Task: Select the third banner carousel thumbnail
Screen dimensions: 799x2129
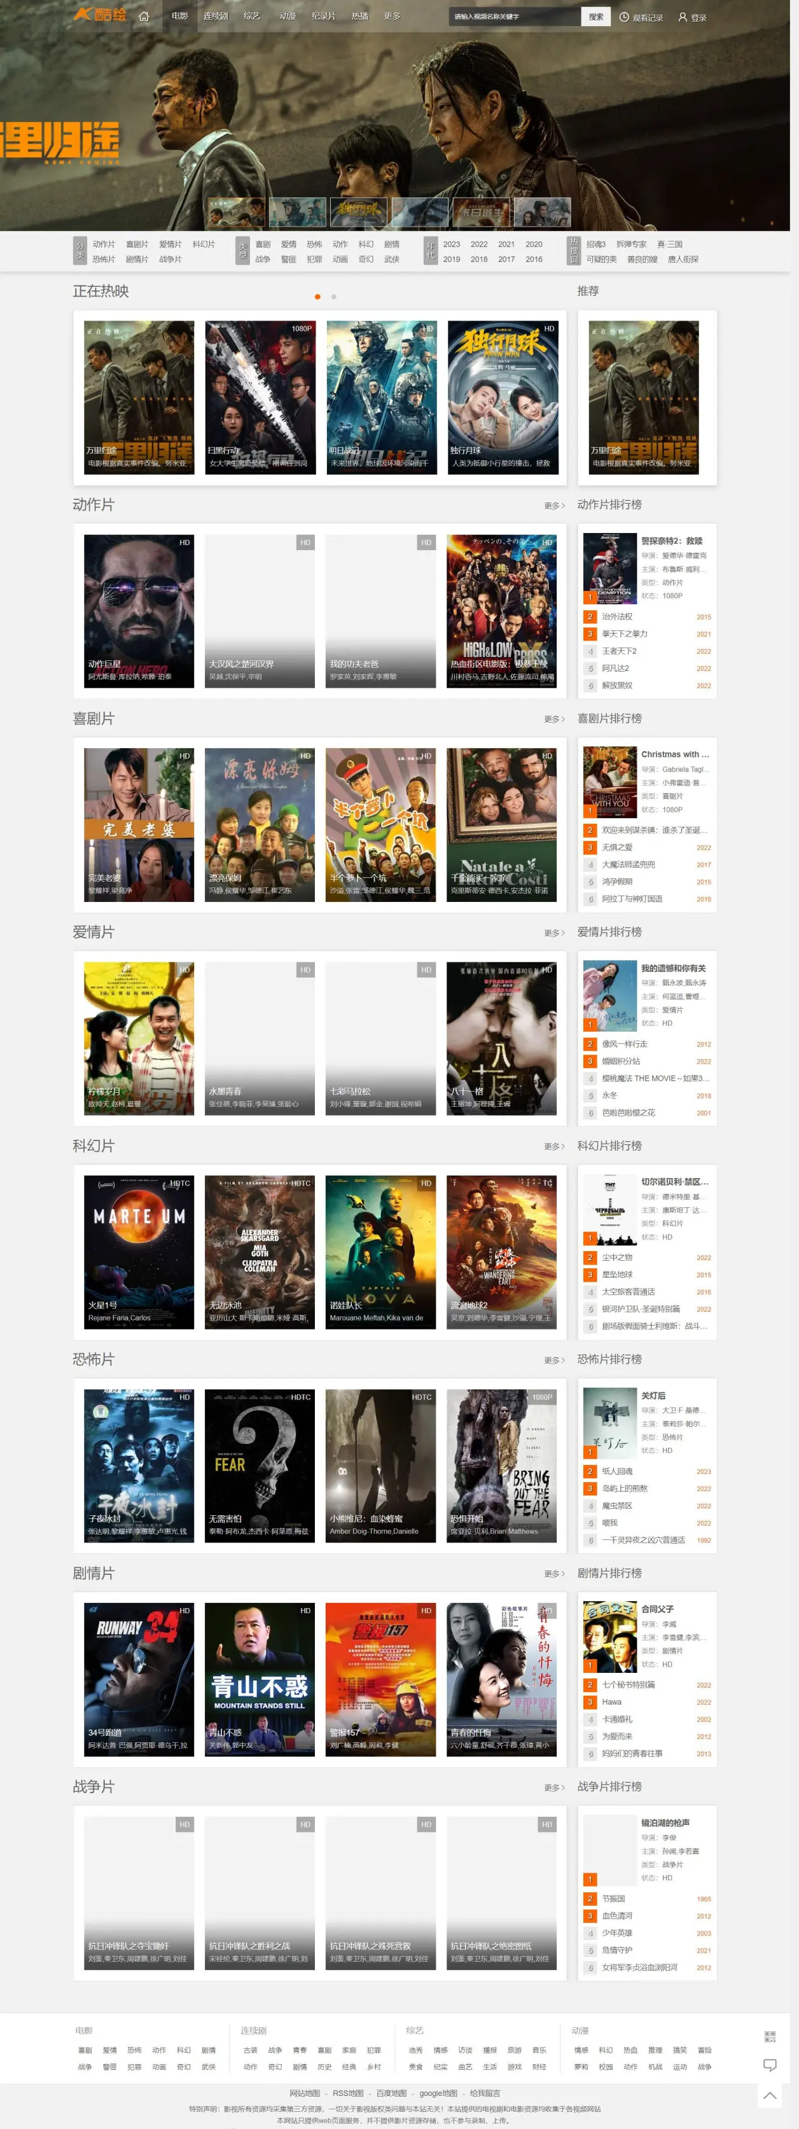Action: tap(359, 212)
